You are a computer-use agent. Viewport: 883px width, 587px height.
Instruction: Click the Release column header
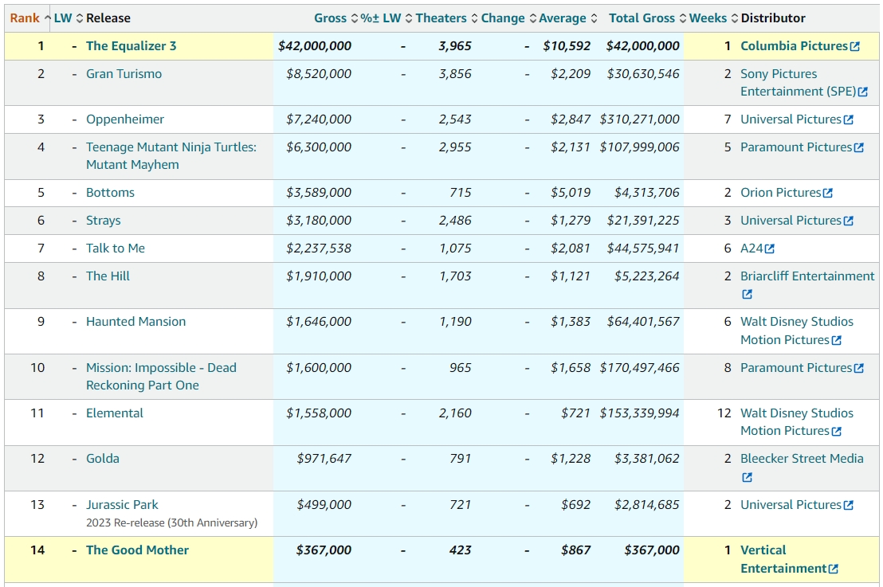(108, 18)
